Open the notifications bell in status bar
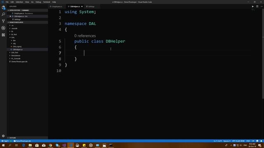Viewport: 264px width, 148px height. pyautogui.click(x=261, y=141)
